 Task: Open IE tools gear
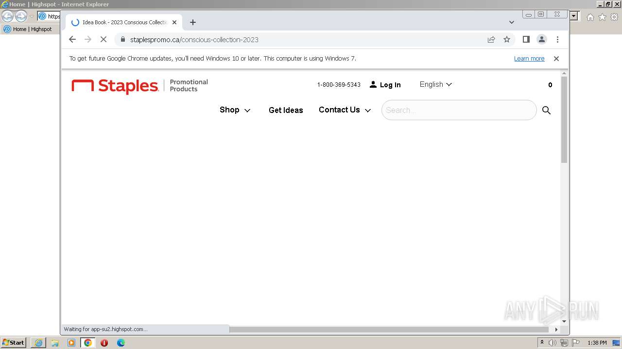coord(614,17)
